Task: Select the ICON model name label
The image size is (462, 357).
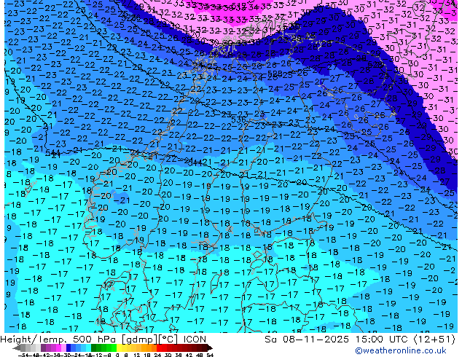Action: pyautogui.click(x=195, y=340)
